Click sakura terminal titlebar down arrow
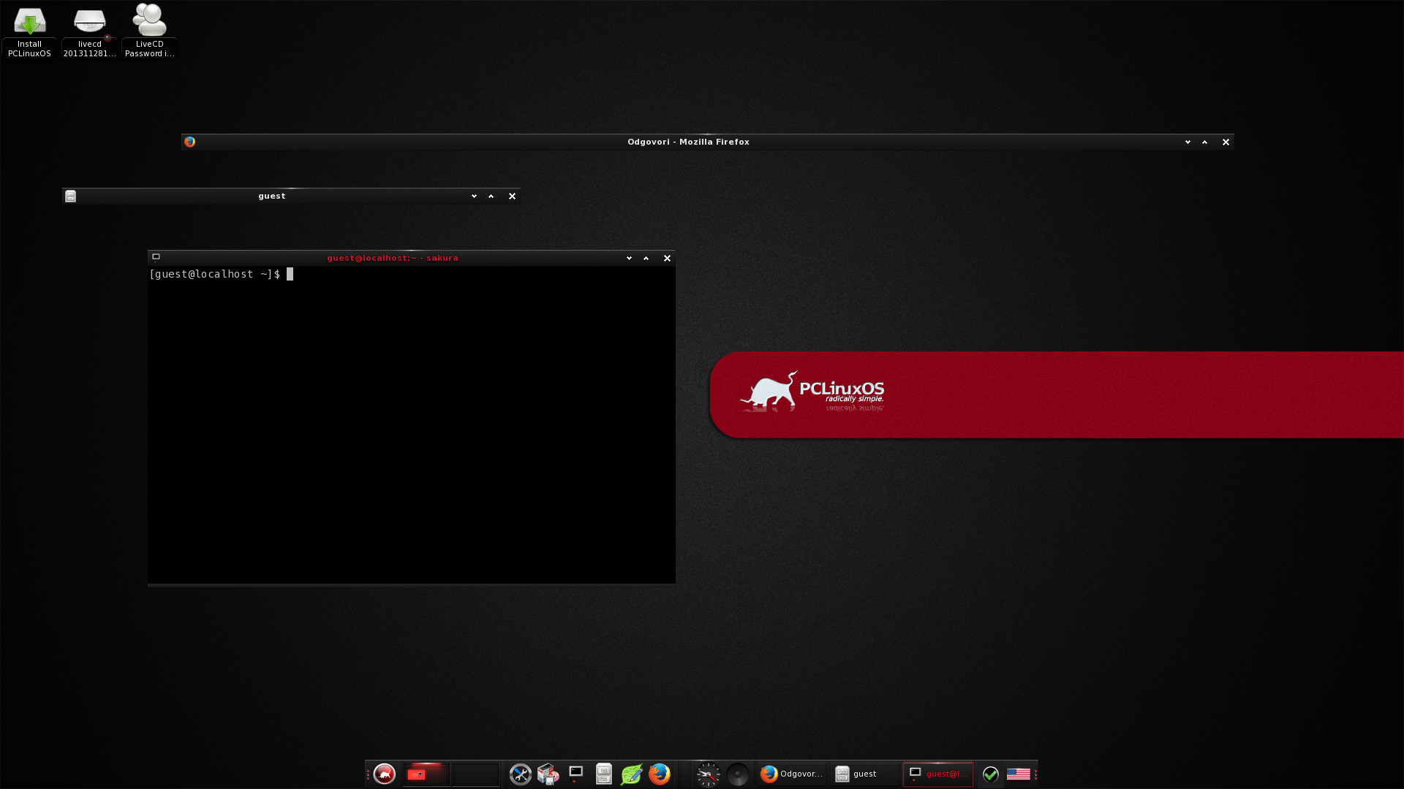 click(629, 258)
